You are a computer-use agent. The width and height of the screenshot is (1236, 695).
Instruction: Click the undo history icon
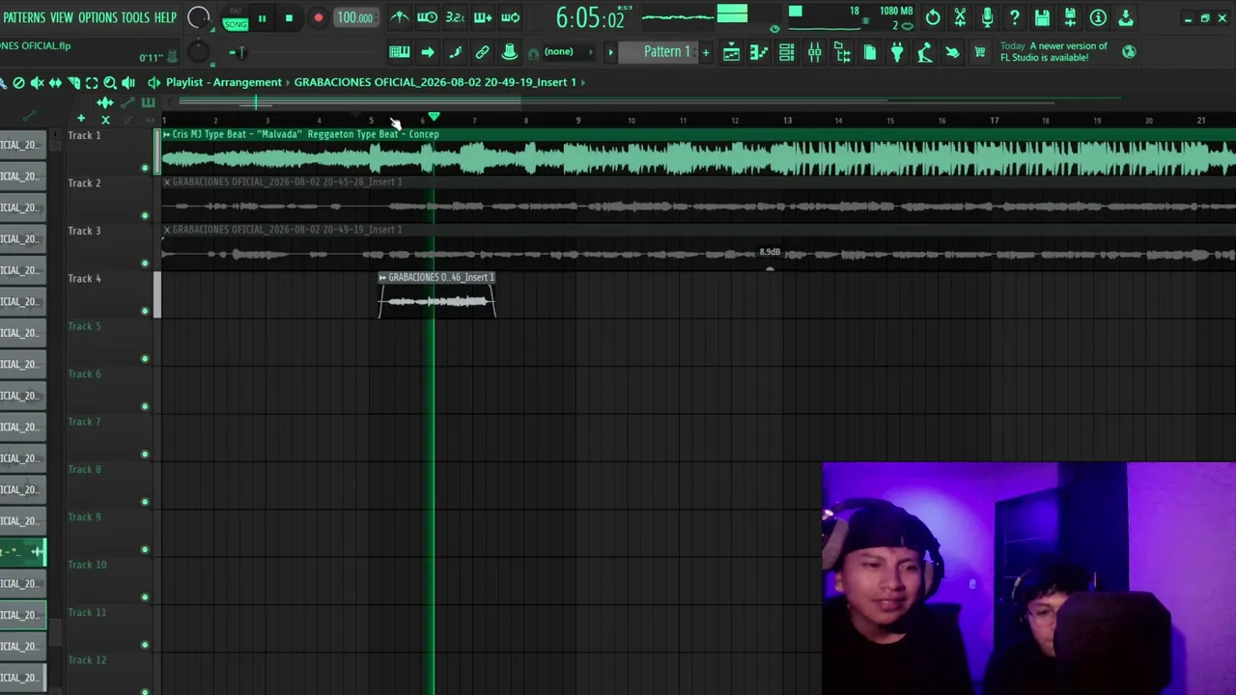(933, 17)
